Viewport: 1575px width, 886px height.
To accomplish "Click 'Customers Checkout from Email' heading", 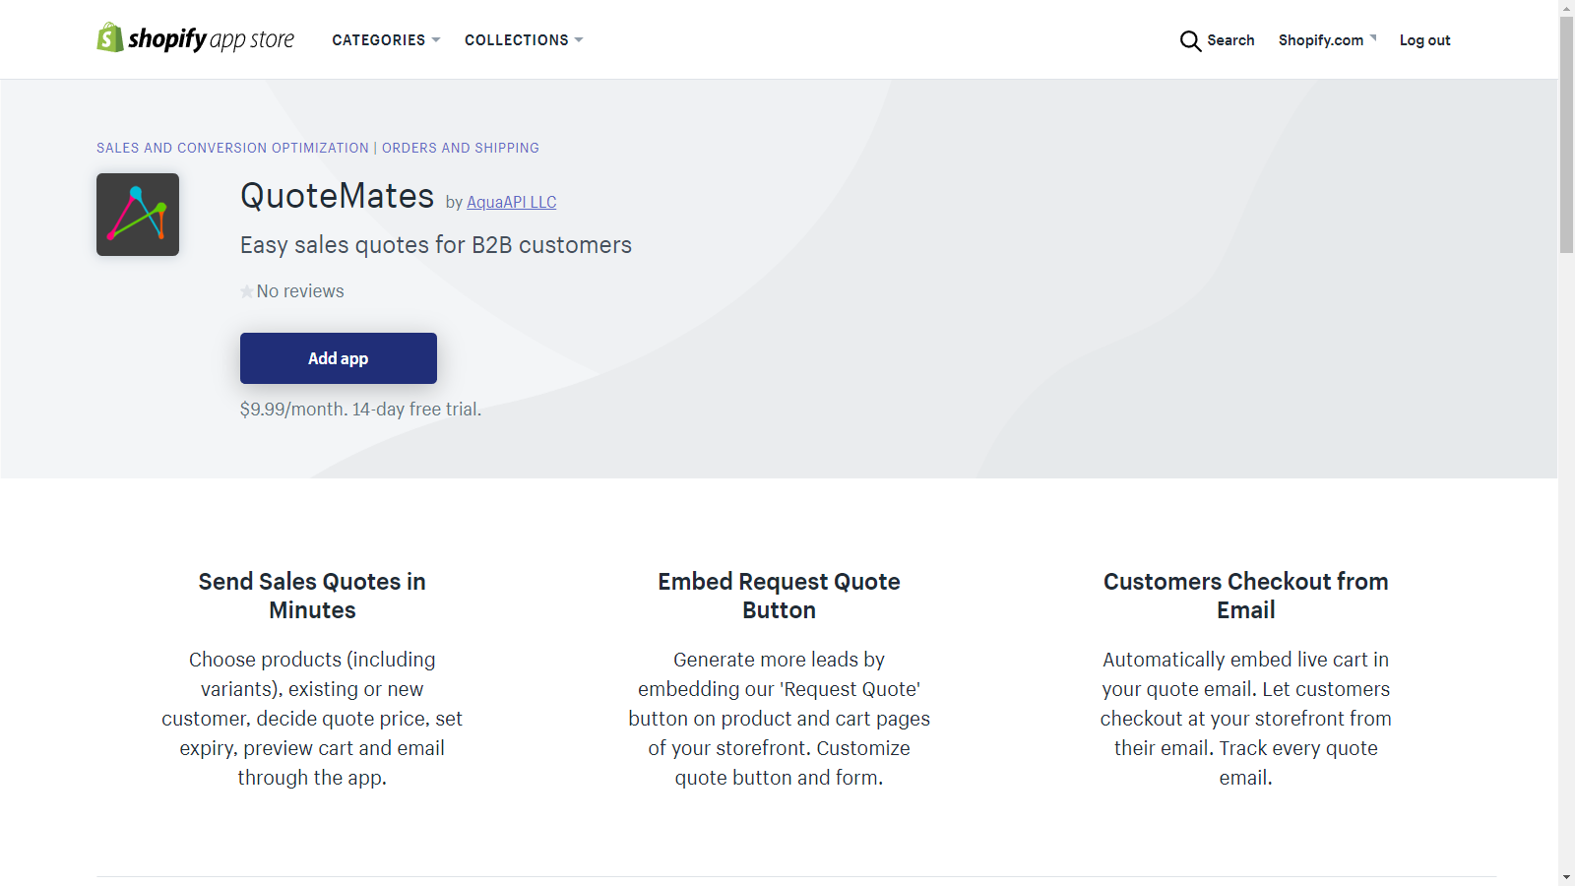I will (x=1245, y=596).
